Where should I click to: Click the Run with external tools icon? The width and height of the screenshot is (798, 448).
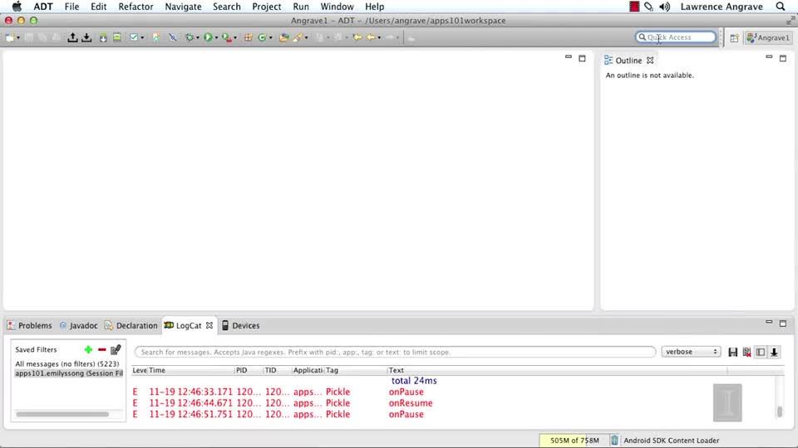226,37
